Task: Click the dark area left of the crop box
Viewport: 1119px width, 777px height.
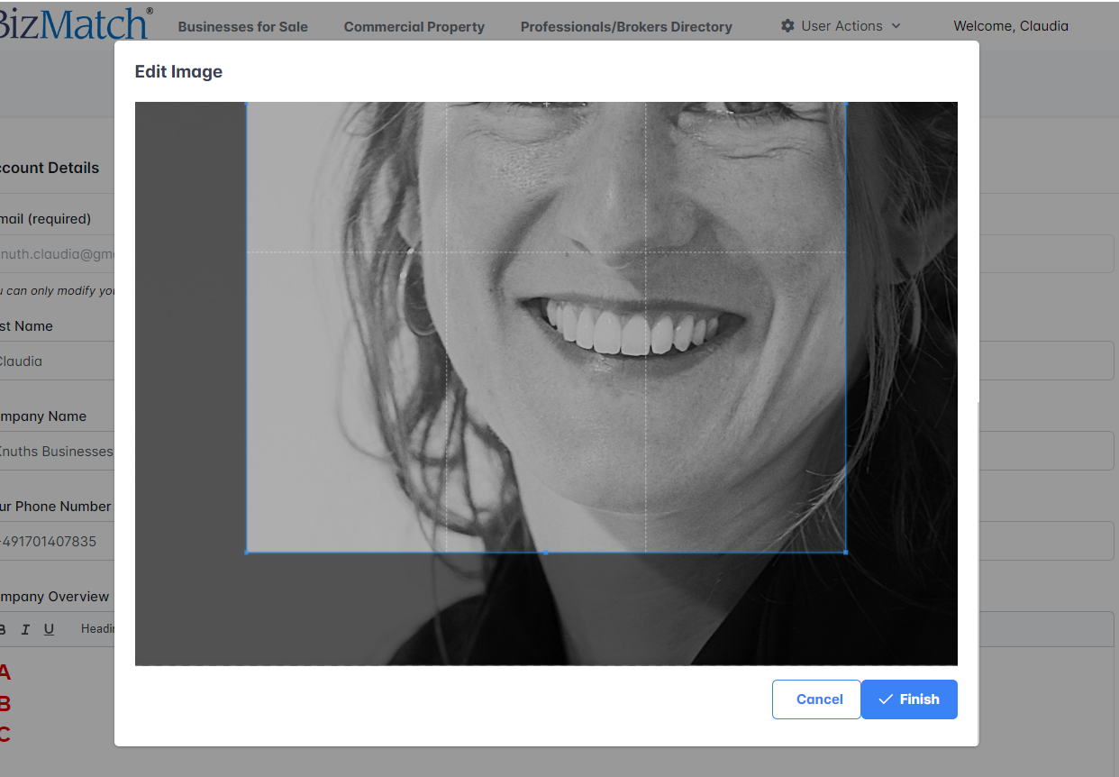Action: 189,361
